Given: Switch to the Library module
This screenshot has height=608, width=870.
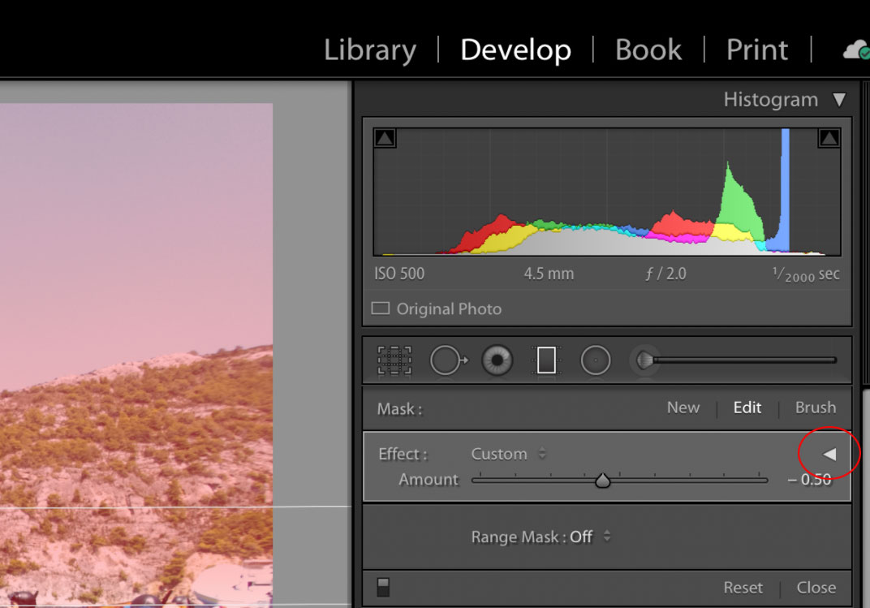Looking at the screenshot, I should coord(369,50).
